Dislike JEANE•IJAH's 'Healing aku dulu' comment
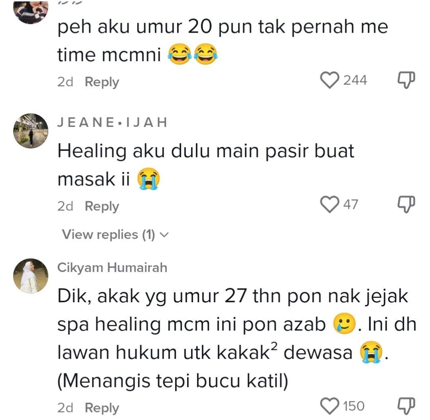430x420 pixels. pos(407,204)
